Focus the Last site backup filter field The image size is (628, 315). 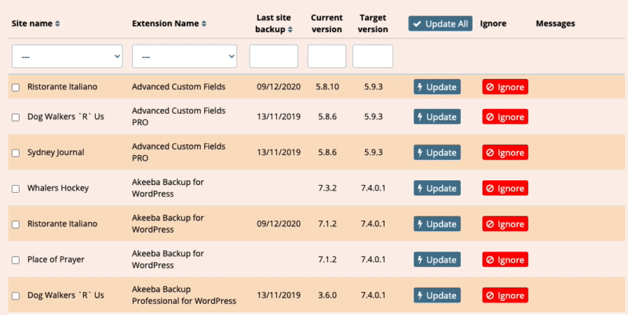[273, 56]
